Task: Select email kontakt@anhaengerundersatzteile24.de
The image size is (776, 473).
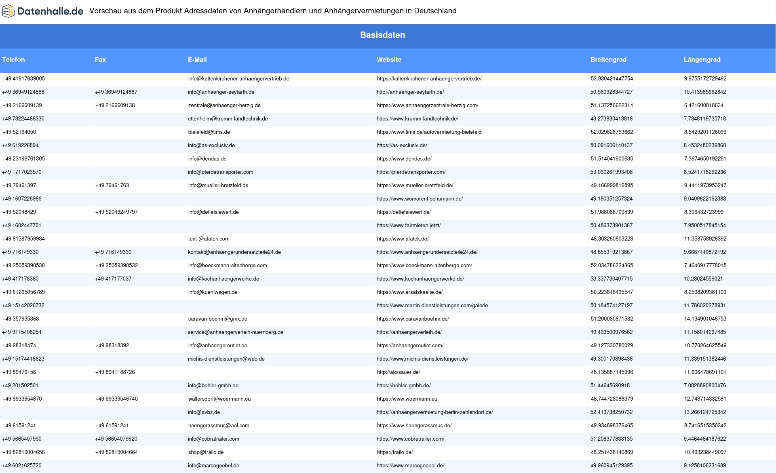Action: 234,252
